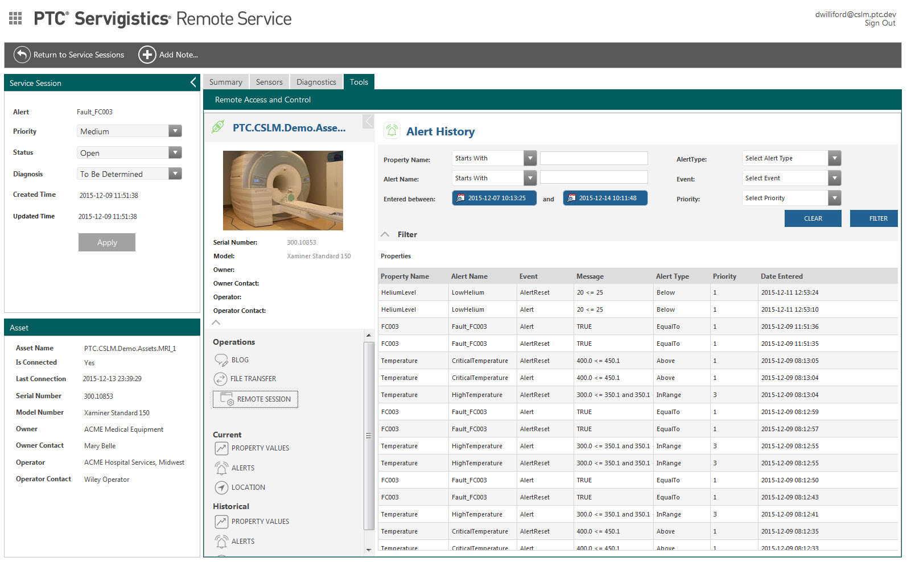This screenshot has height=562, width=907.
Task: Click operations panel scrollbar down arrow
Action: click(369, 550)
